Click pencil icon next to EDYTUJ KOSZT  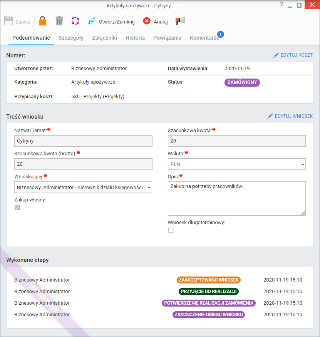pos(276,55)
